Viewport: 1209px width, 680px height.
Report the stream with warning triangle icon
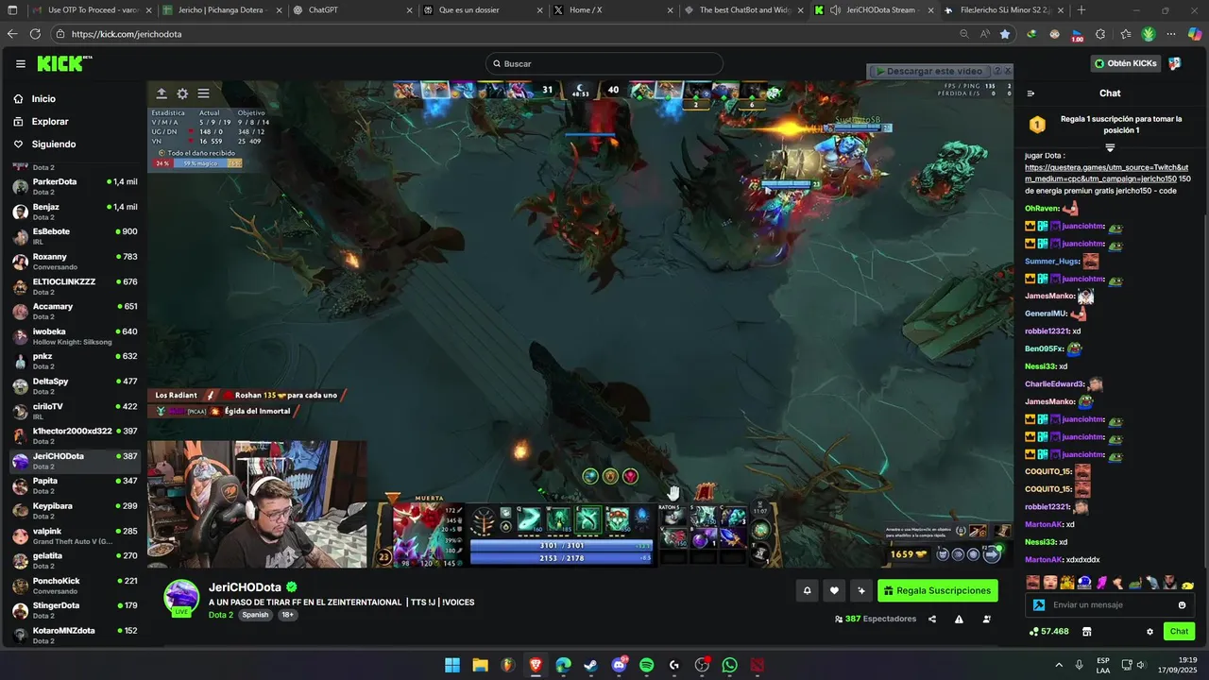pyautogui.click(x=959, y=620)
